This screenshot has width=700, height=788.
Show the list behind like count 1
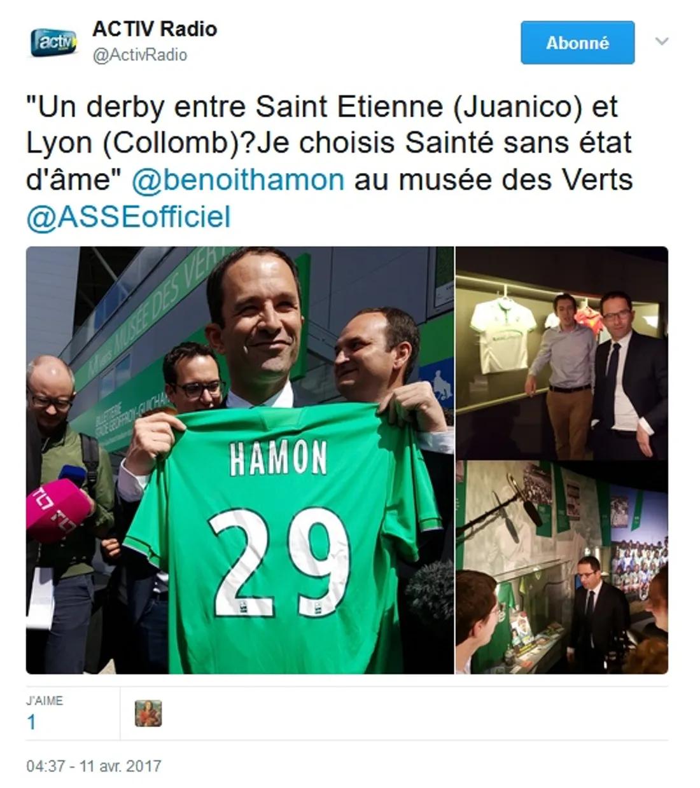click(x=31, y=722)
